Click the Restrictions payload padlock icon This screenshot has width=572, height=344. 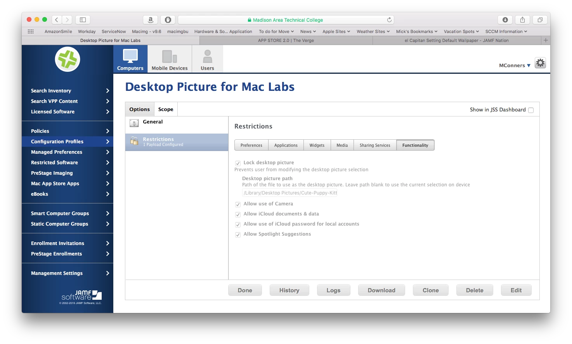coord(134,141)
